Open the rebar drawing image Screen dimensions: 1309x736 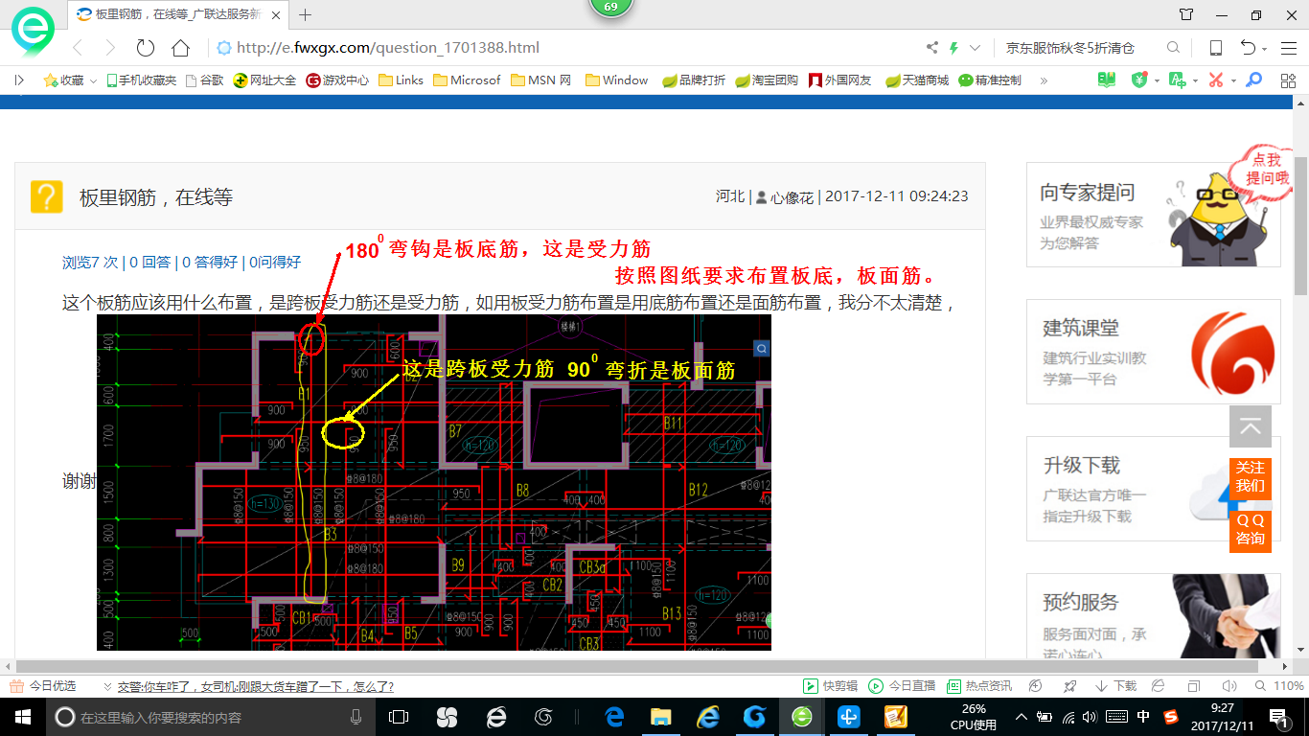tap(434, 482)
